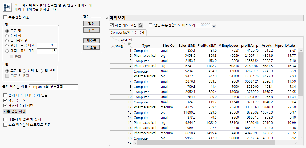Click the refresh preview icon
Image resolution: width=306 pixels, height=148 pixels.
140,25
